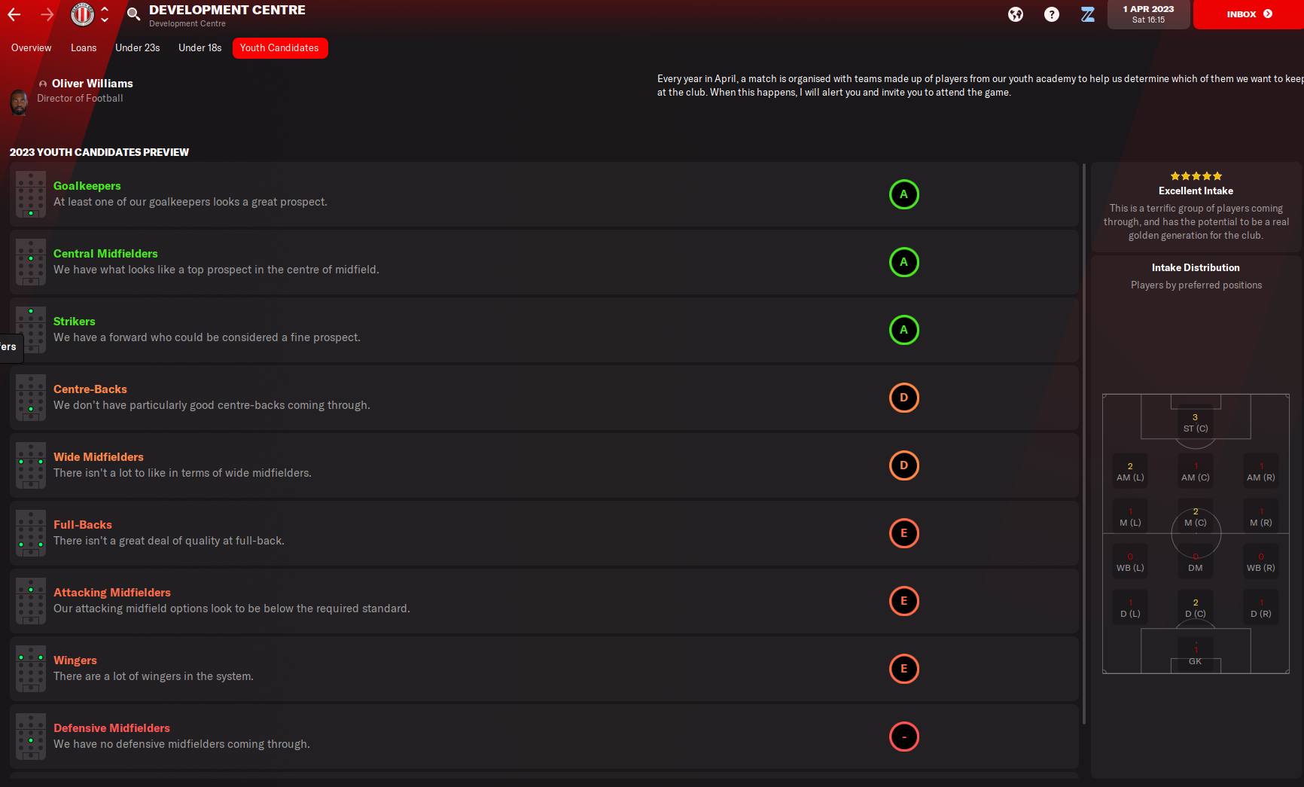Click the Central Midfielders A grade badge
The height and width of the screenshot is (787, 1304).
click(x=904, y=262)
